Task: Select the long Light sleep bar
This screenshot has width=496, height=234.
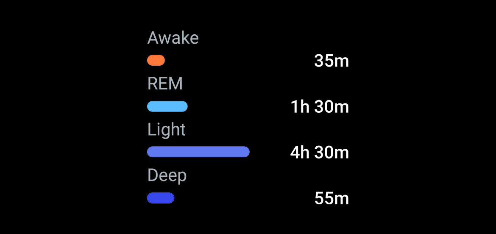Action: click(198, 152)
